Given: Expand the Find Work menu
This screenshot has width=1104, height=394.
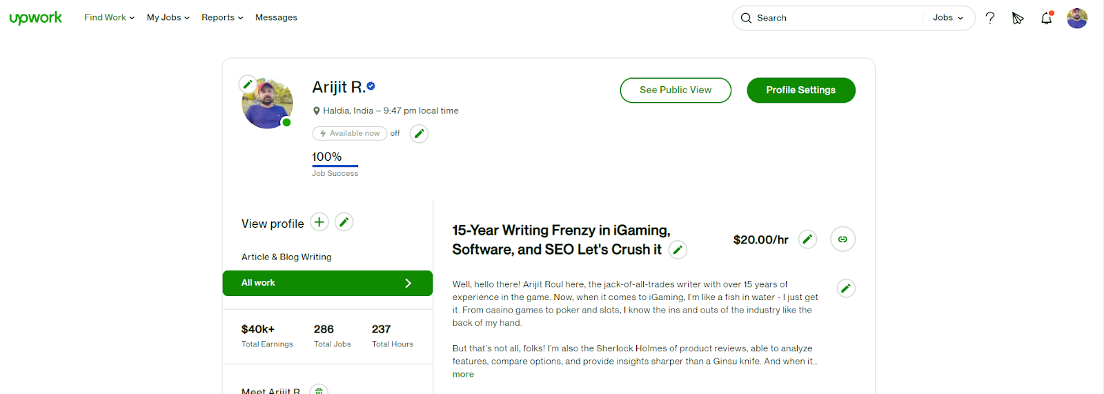Looking at the screenshot, I should [109, 18].
